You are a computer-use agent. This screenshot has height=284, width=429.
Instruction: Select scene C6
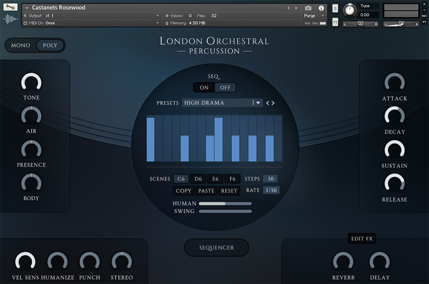pyautogui.click(x=181, y=179)
